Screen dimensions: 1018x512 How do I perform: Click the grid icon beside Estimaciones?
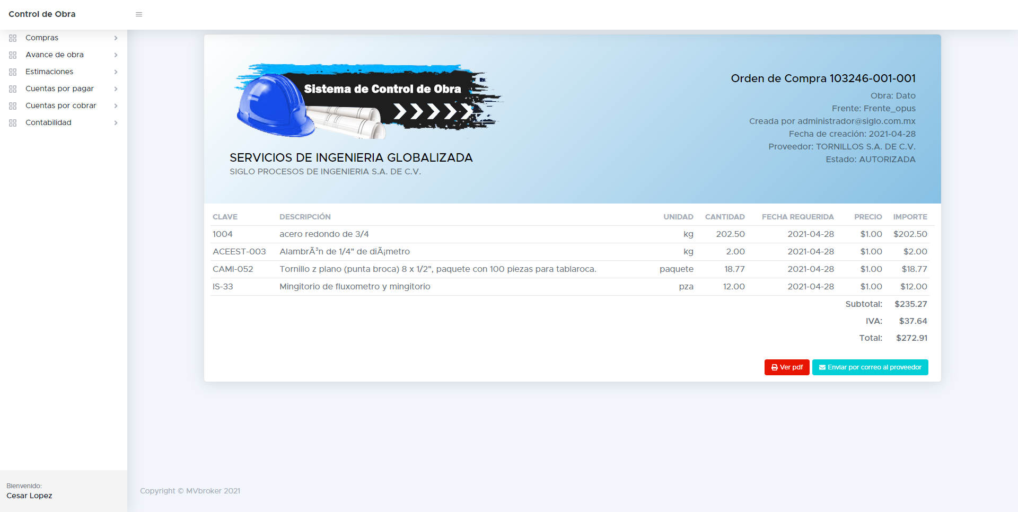(13, 72)
